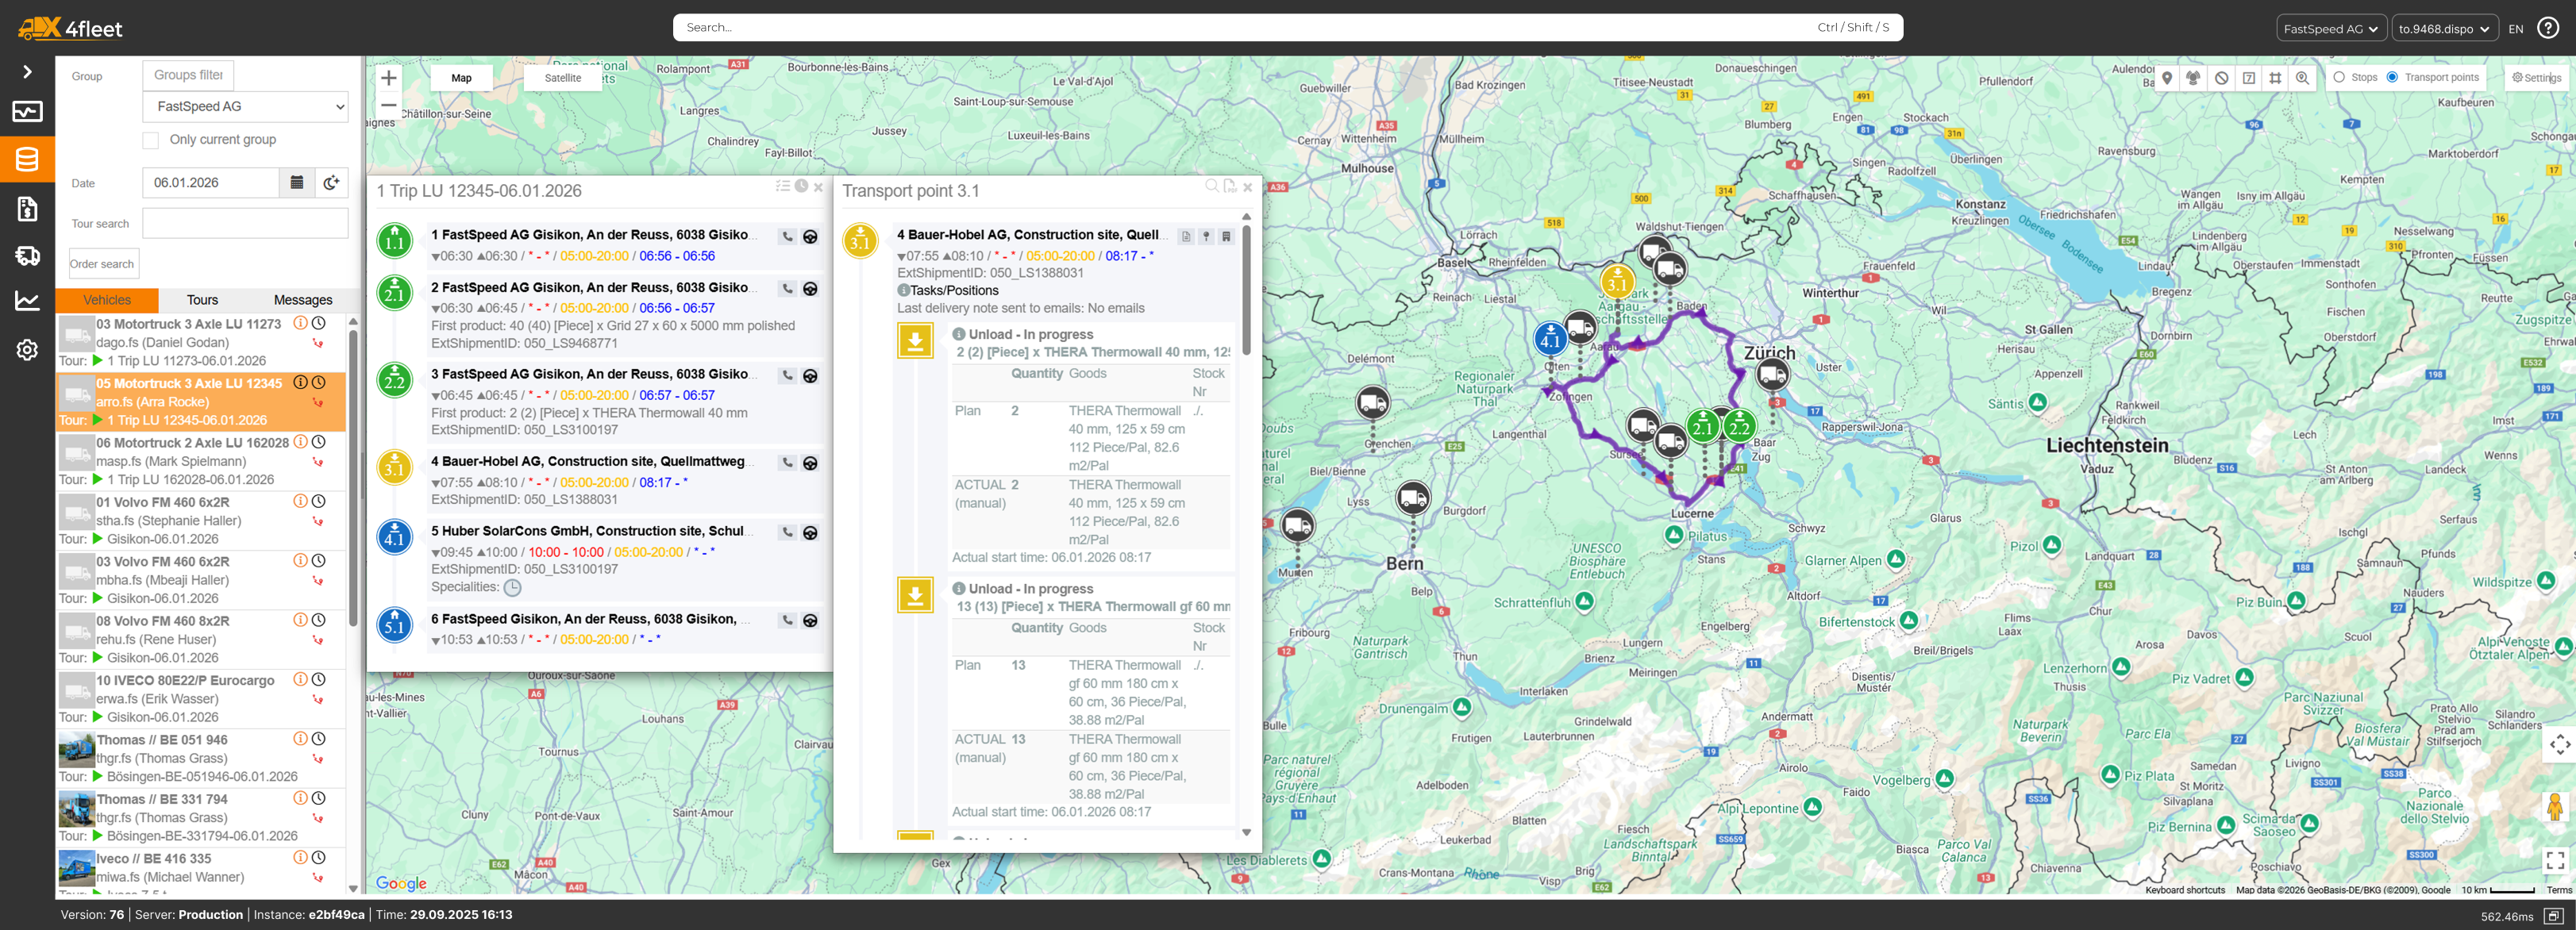Click the map search magnifier tool
The image size is (2576, 930).
tap(2302, 78)
